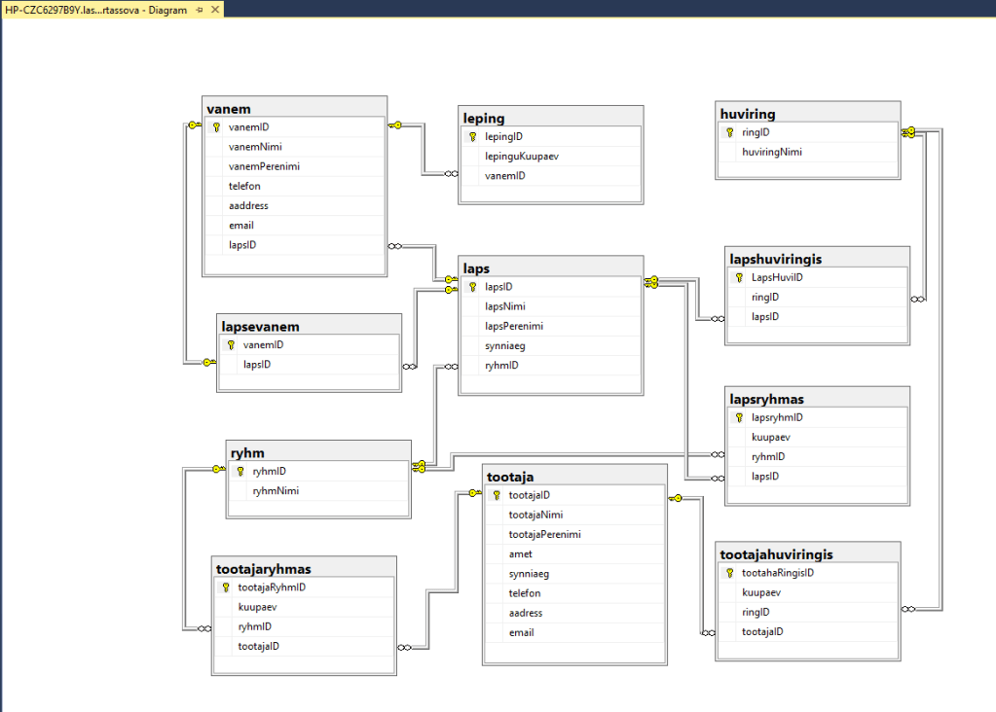Select the ryhmNimi column in ryhm table
The image size is (996, 712).
coord(276,490)
